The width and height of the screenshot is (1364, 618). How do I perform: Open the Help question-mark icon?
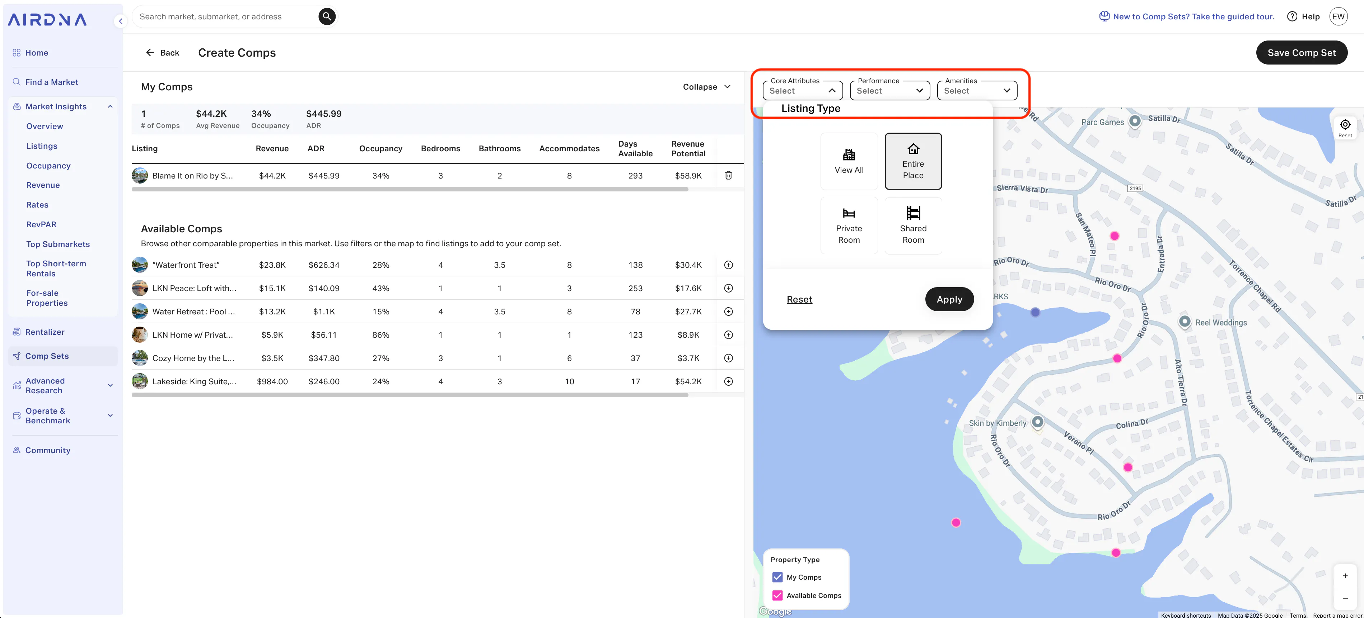pos(1292,16)
